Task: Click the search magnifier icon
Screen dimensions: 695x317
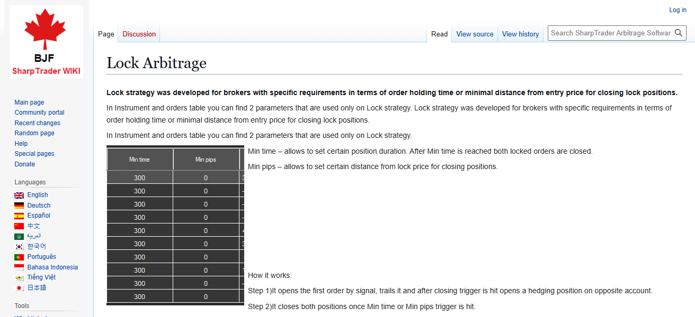Action: tap(679, 32)
